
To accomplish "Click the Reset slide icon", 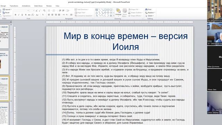I will click(6, 12).
